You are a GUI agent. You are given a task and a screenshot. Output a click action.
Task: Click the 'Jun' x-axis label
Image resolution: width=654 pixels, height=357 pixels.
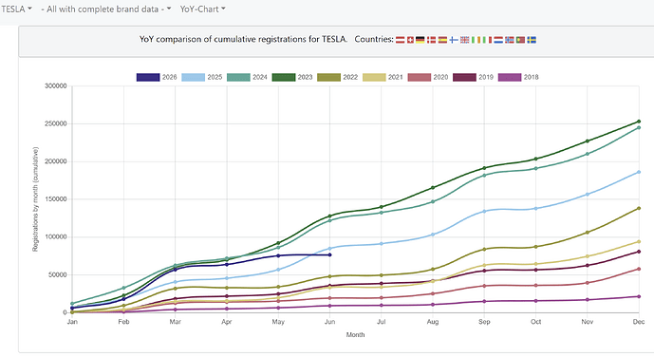(x=329, y=322)
